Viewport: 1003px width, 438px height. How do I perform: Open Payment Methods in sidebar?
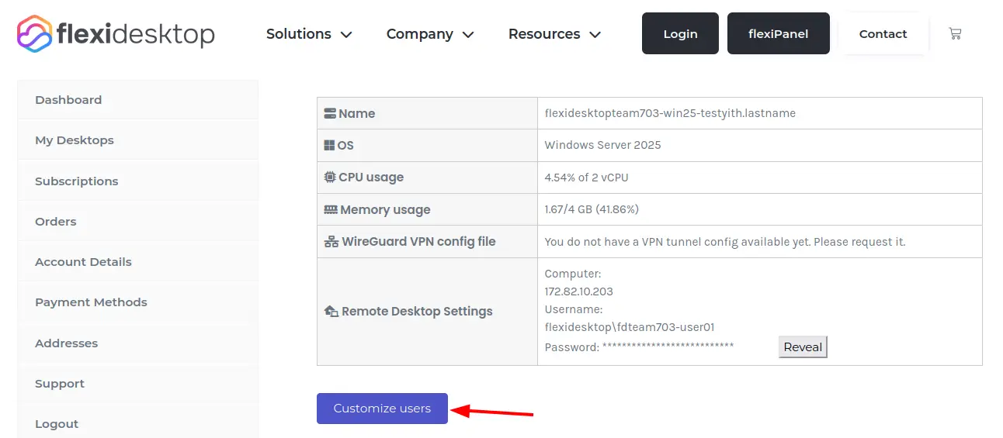(138, 302)
